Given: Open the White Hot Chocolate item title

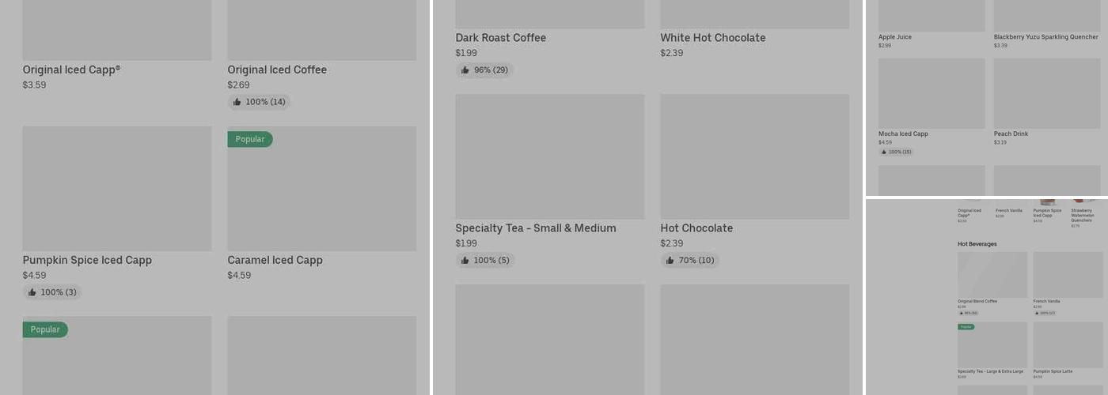Looking at the screenshot, I should [713, 38].
